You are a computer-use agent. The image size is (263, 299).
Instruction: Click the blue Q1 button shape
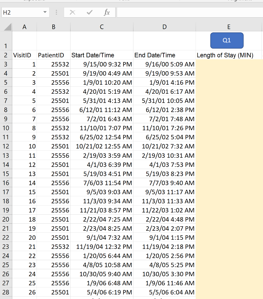tap(227, 40)
